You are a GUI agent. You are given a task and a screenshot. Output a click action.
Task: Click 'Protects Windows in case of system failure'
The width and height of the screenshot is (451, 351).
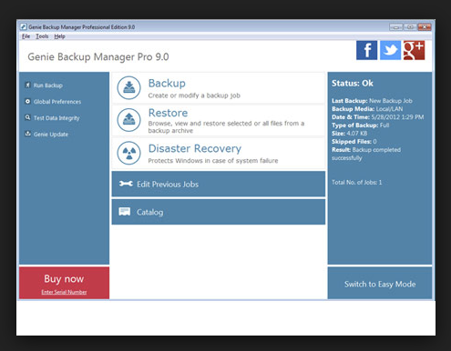click(213, 161)
